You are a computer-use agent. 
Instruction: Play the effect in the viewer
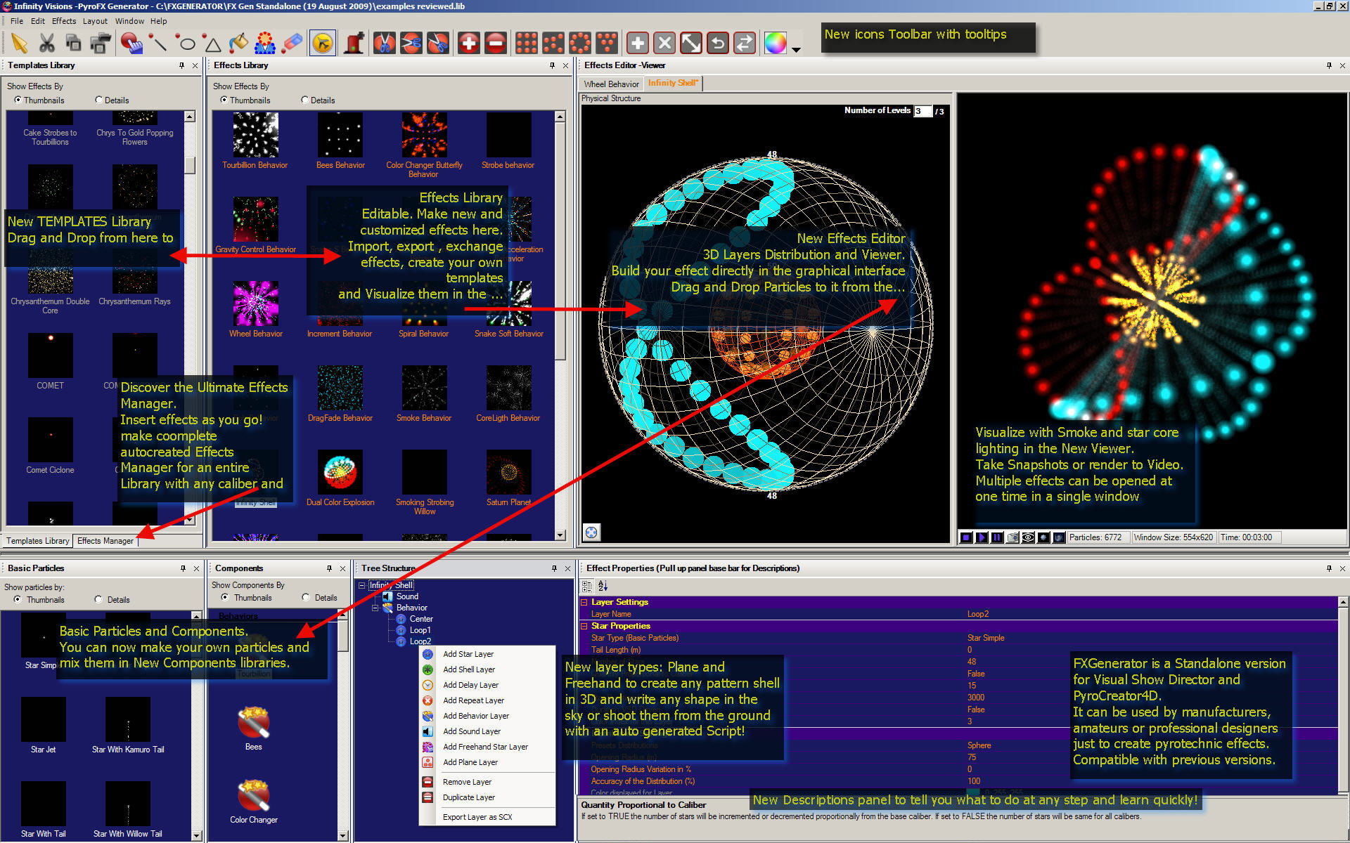[982, 537]
